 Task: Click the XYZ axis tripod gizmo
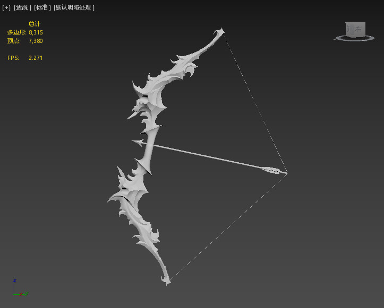20,288
